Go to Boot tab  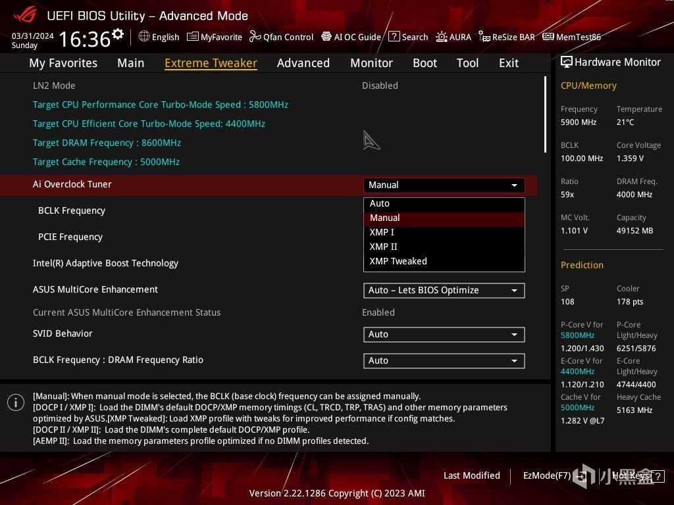coord(425,63)
